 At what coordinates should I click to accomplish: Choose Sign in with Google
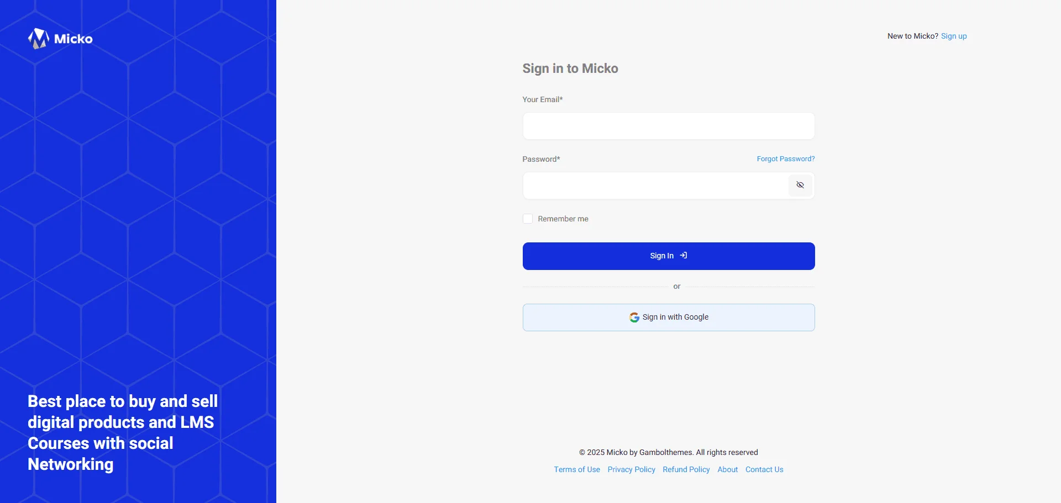point(668,317)
